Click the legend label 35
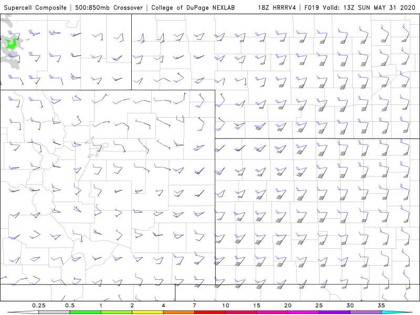 381,306
